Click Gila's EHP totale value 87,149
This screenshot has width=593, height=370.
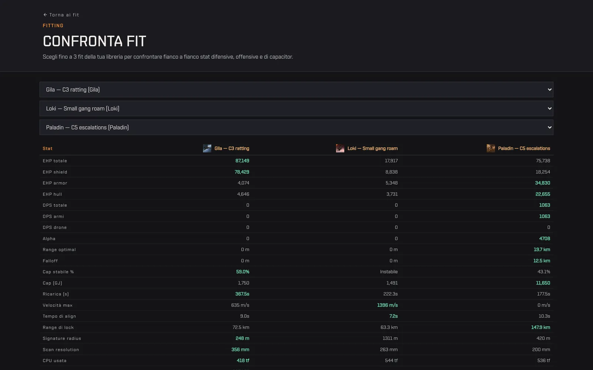click(x=242, y=161)
